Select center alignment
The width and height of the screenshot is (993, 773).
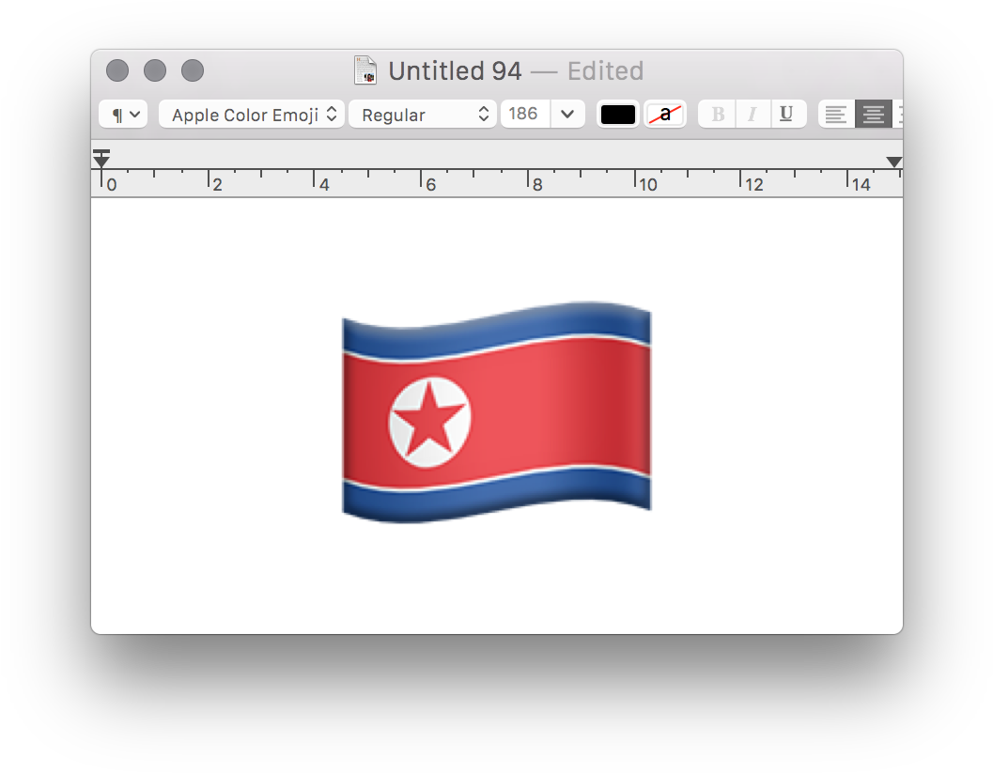pyautogui.click(x=874, y=115)
